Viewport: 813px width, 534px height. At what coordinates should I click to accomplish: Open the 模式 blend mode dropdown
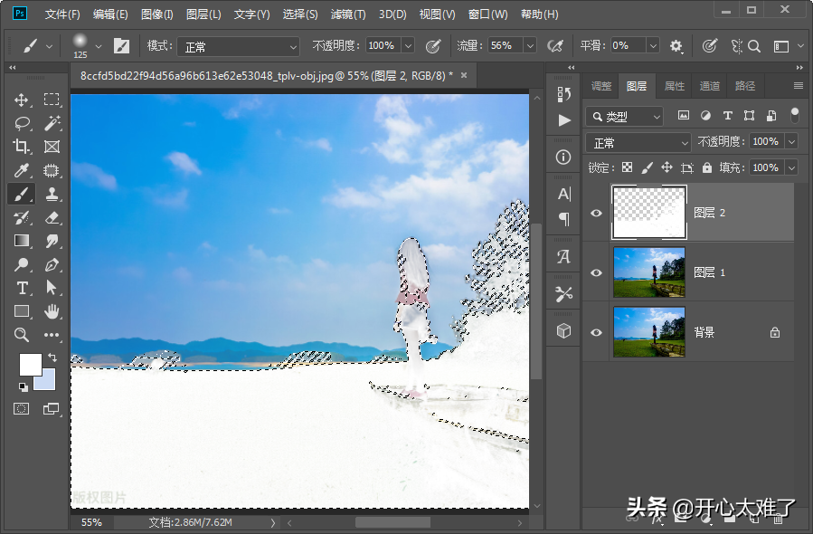(239, 47)
